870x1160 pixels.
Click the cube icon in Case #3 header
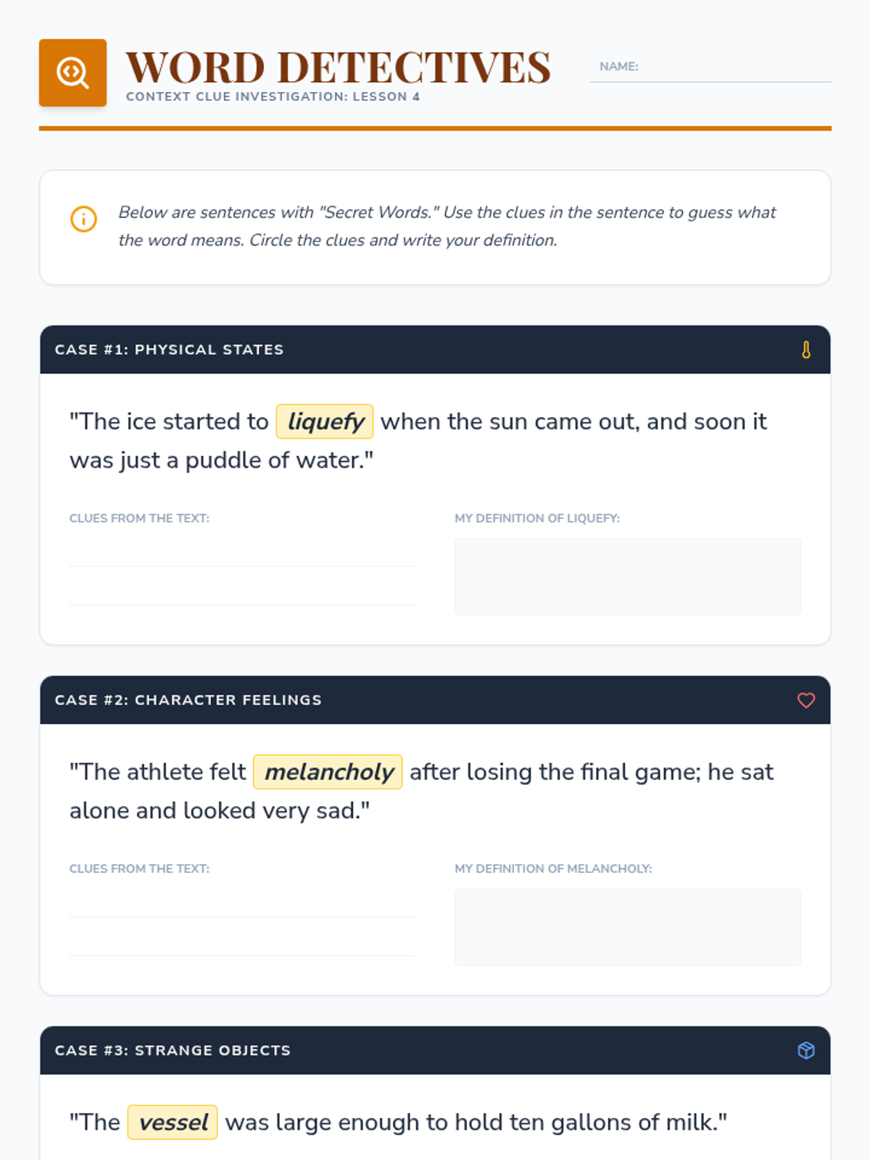[x=805, y=1050]
